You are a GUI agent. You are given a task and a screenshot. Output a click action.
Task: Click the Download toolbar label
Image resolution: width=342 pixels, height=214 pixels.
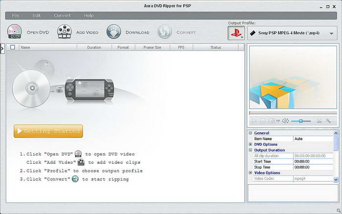tap(137, 32)
